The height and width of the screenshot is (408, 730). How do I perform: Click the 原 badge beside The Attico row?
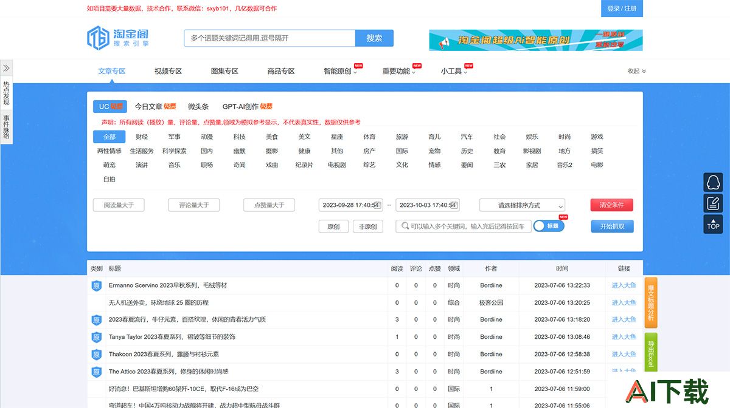(96, 372)
